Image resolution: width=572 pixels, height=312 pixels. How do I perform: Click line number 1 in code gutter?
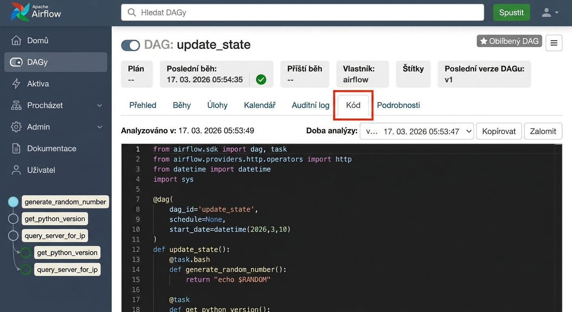(138, 149)
